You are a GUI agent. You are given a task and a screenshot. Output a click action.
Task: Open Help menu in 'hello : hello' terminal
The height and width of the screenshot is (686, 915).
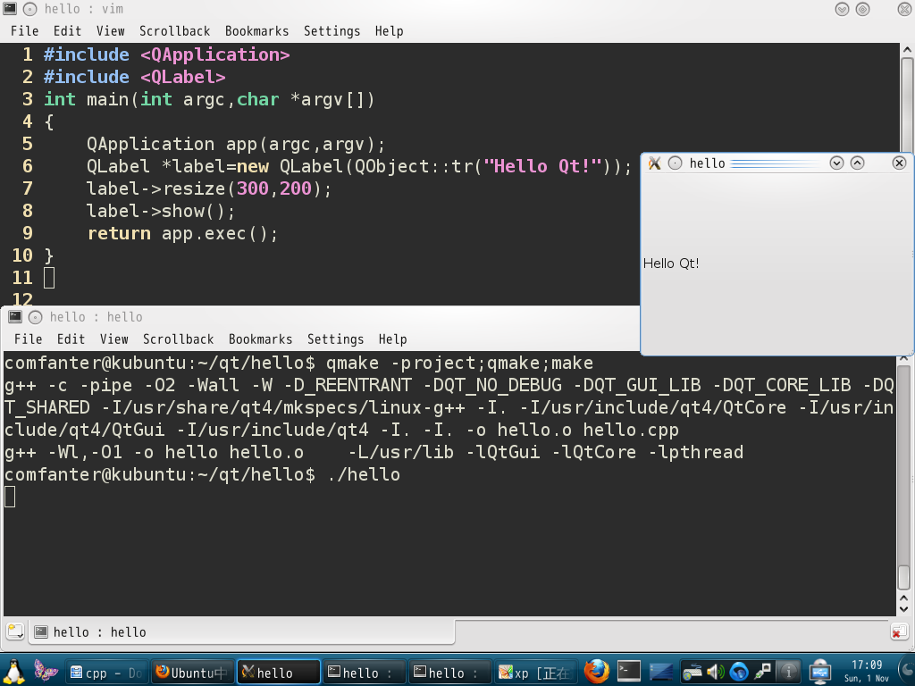point(392,339)
